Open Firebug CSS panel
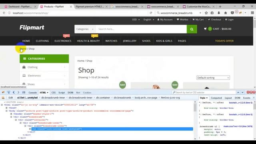This screenshot has width=256, height=144. click(53, 92)
